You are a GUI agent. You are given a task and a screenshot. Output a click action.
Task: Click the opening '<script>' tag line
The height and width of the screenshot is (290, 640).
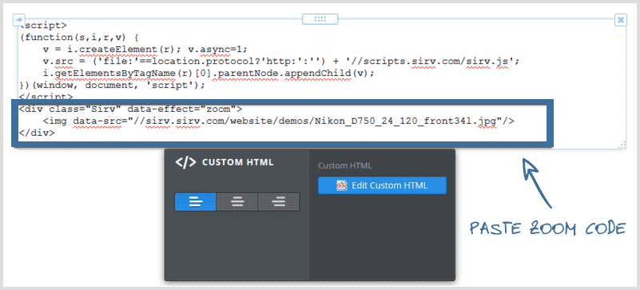43,26
